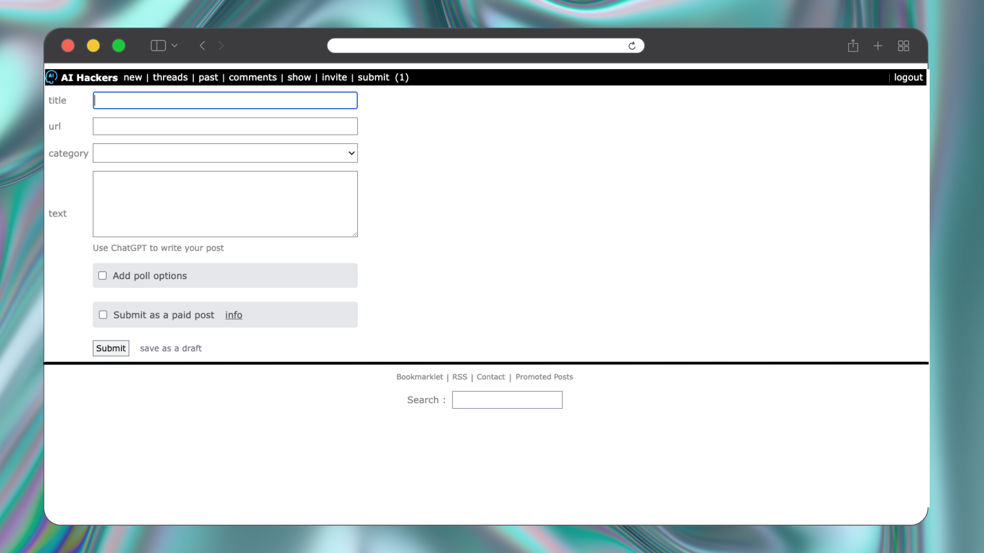The height and width of the screenshot is (553, 984).
Task: Click the (1) counter in header
Action: pos(402,77)
